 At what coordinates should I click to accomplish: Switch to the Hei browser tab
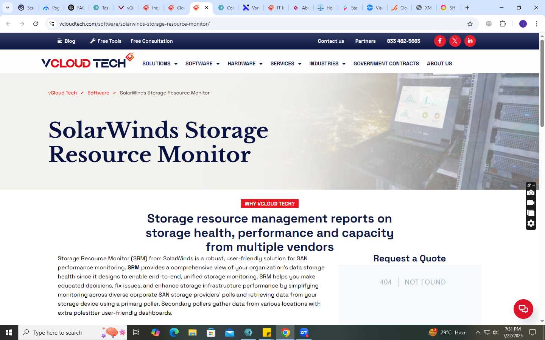pos(325,8)
